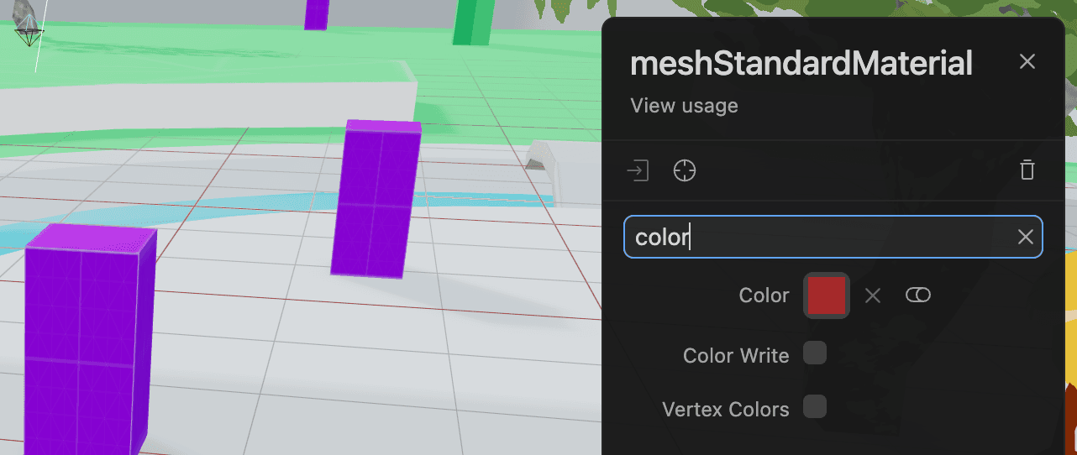
Task: Click the meshStandardMaterial title
Action: click(x=801, y=63)
